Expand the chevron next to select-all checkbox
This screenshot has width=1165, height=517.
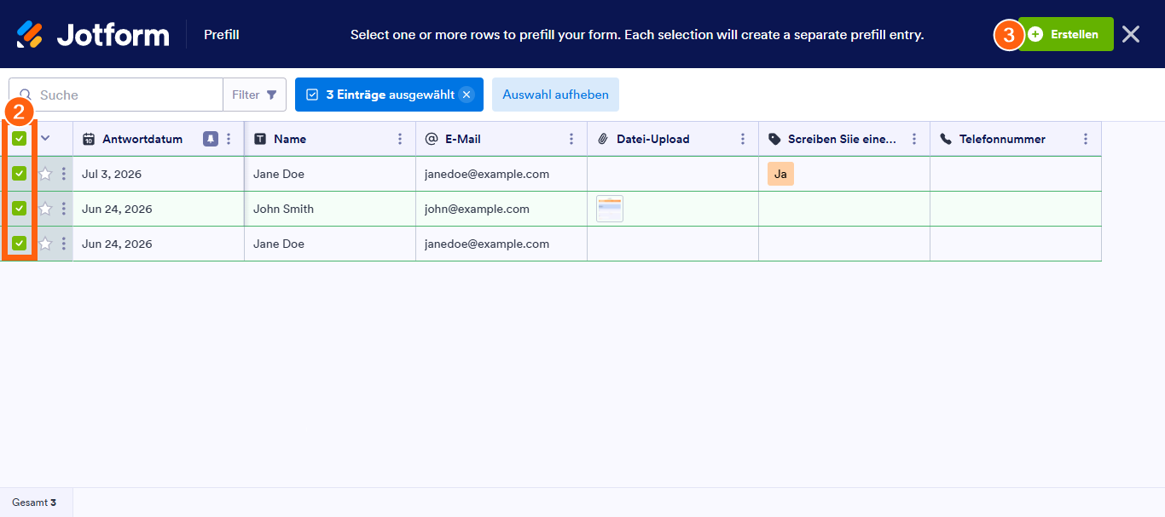[x=45, y=139]
